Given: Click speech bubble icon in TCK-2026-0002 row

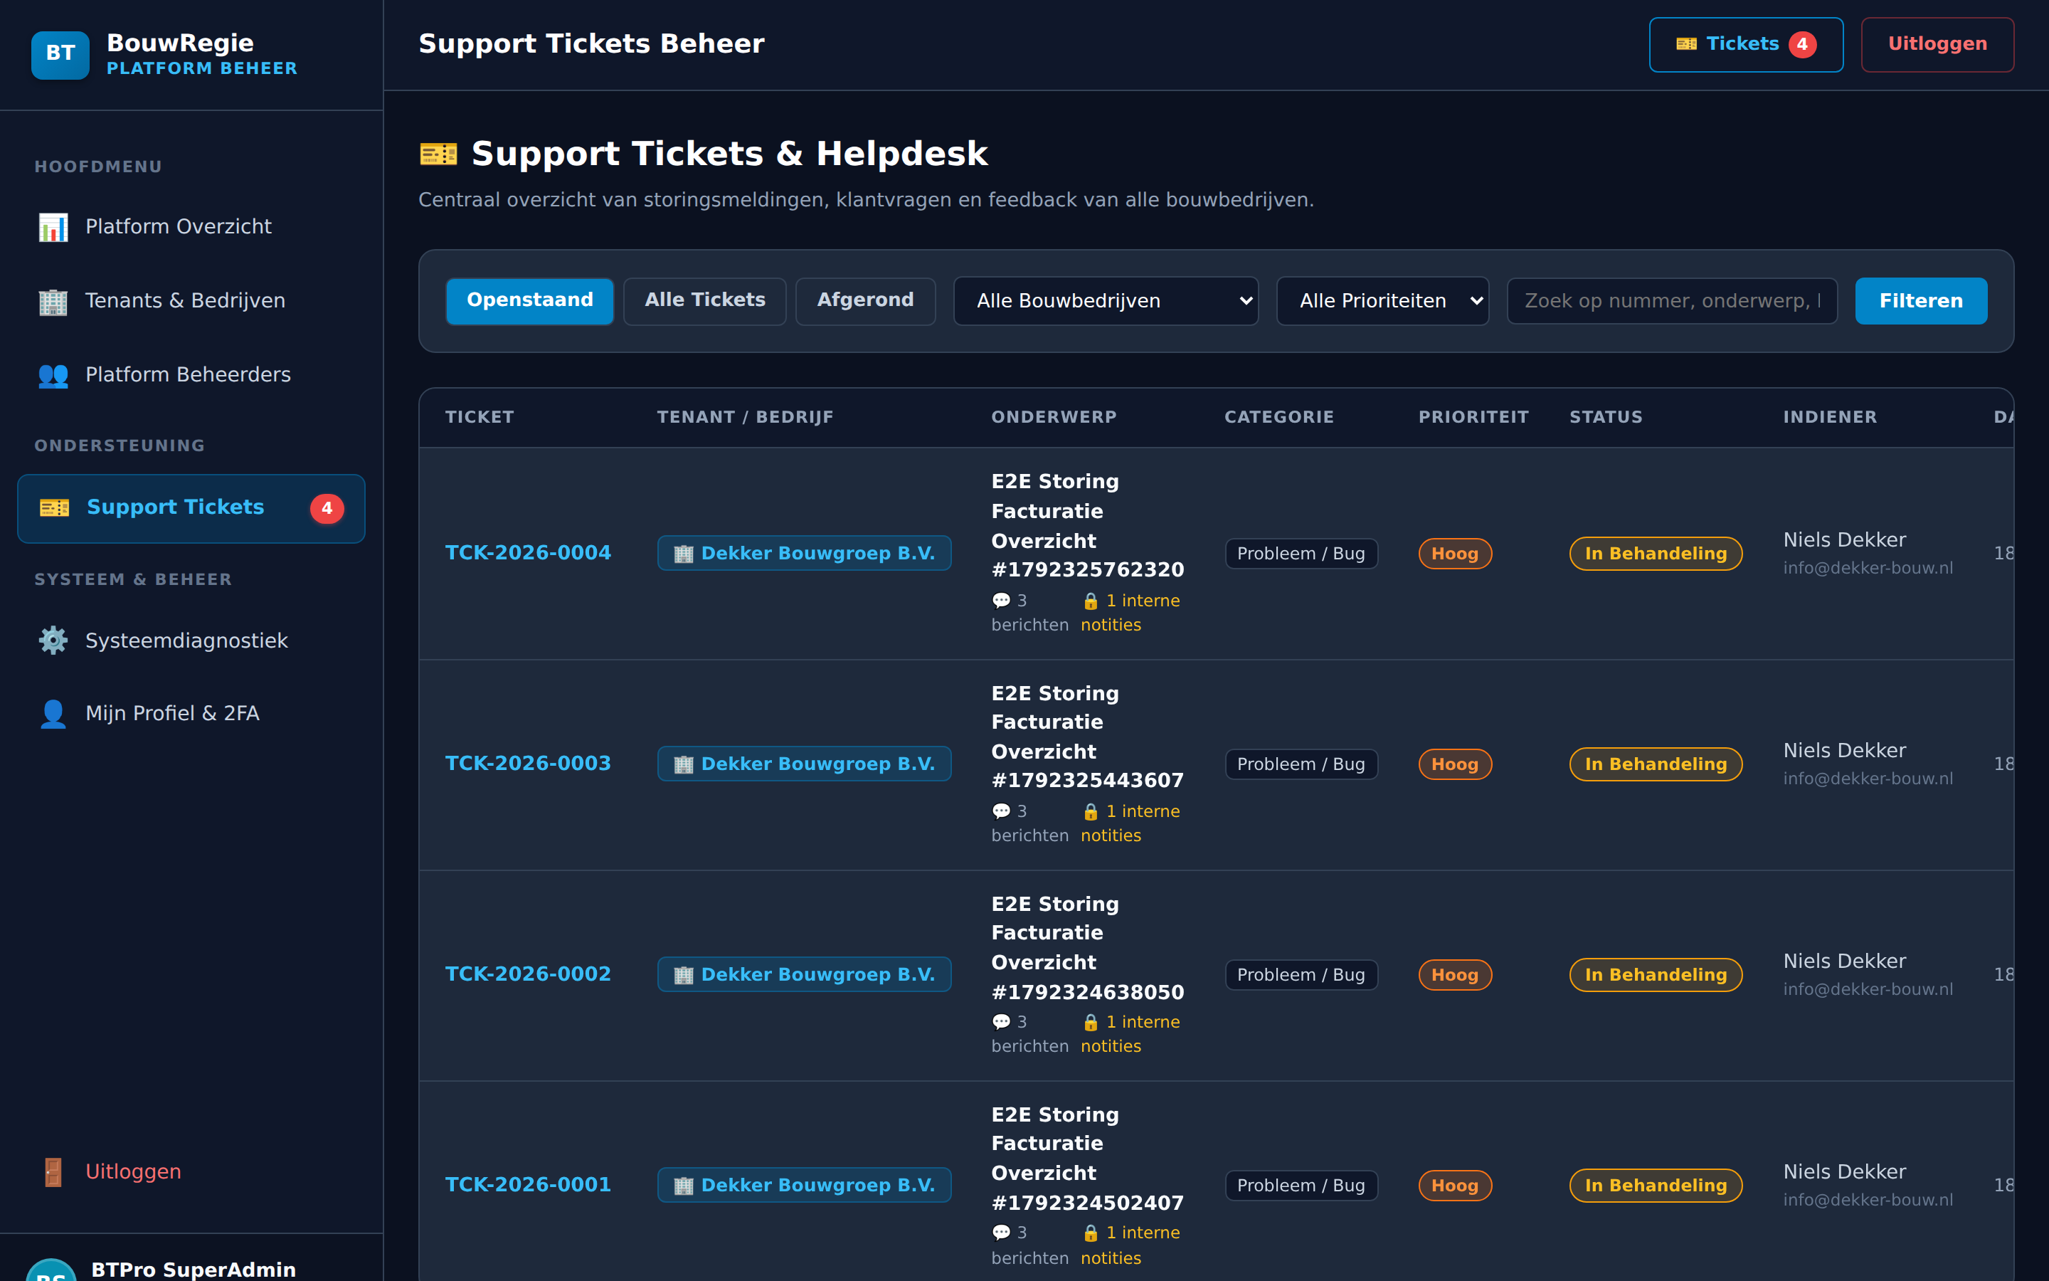Looking at the screenshot, I should pyautogui.click(x=1002, y=1023).
